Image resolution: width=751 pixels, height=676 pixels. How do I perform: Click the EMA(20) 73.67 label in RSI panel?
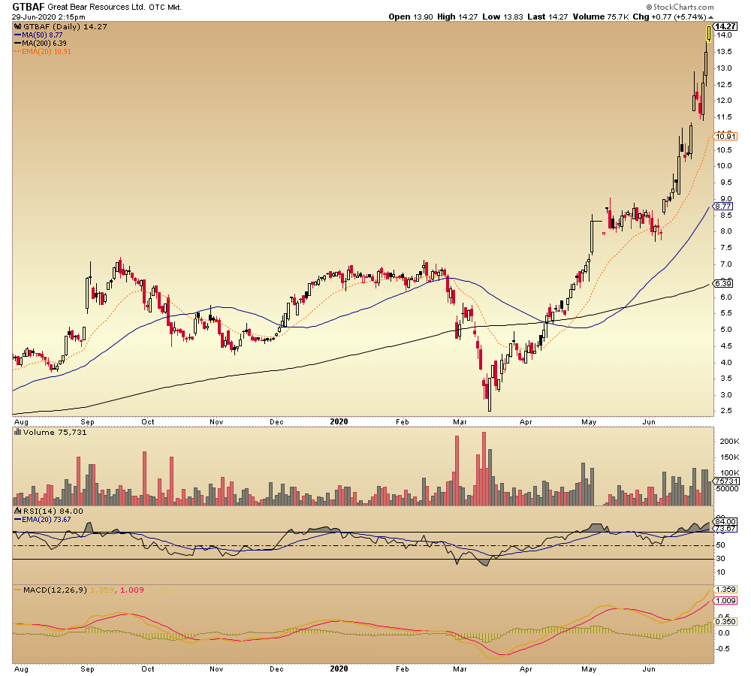pos(47,519)
